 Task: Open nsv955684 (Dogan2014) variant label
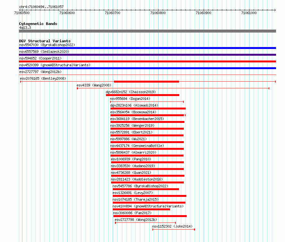coord(130,99)
